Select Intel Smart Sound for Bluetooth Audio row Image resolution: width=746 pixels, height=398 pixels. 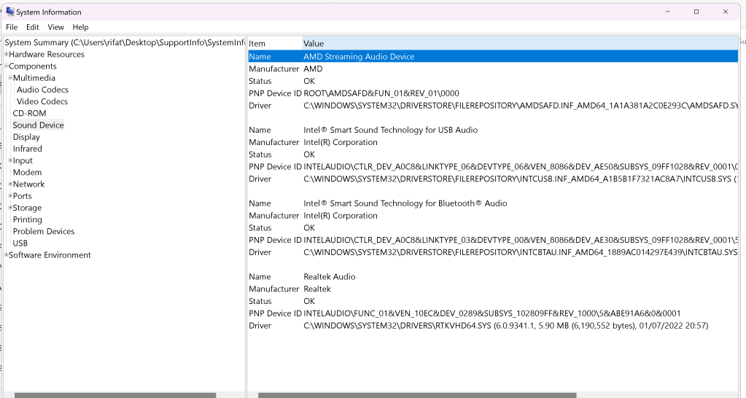point(493,203)
